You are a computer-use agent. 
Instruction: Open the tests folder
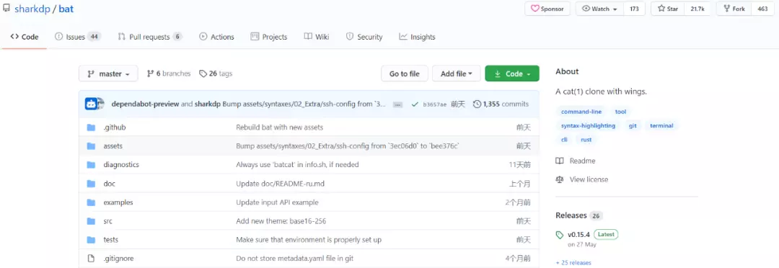coord(111,240)
